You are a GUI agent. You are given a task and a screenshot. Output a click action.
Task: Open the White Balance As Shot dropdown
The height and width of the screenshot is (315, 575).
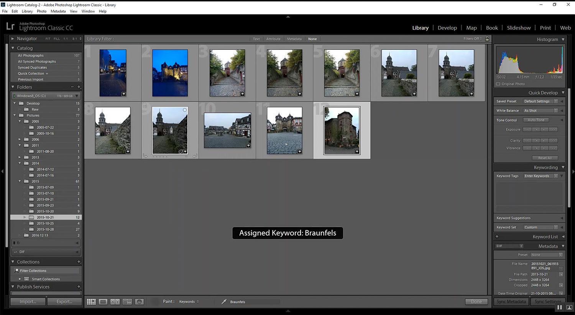click(x=540, y=111)
